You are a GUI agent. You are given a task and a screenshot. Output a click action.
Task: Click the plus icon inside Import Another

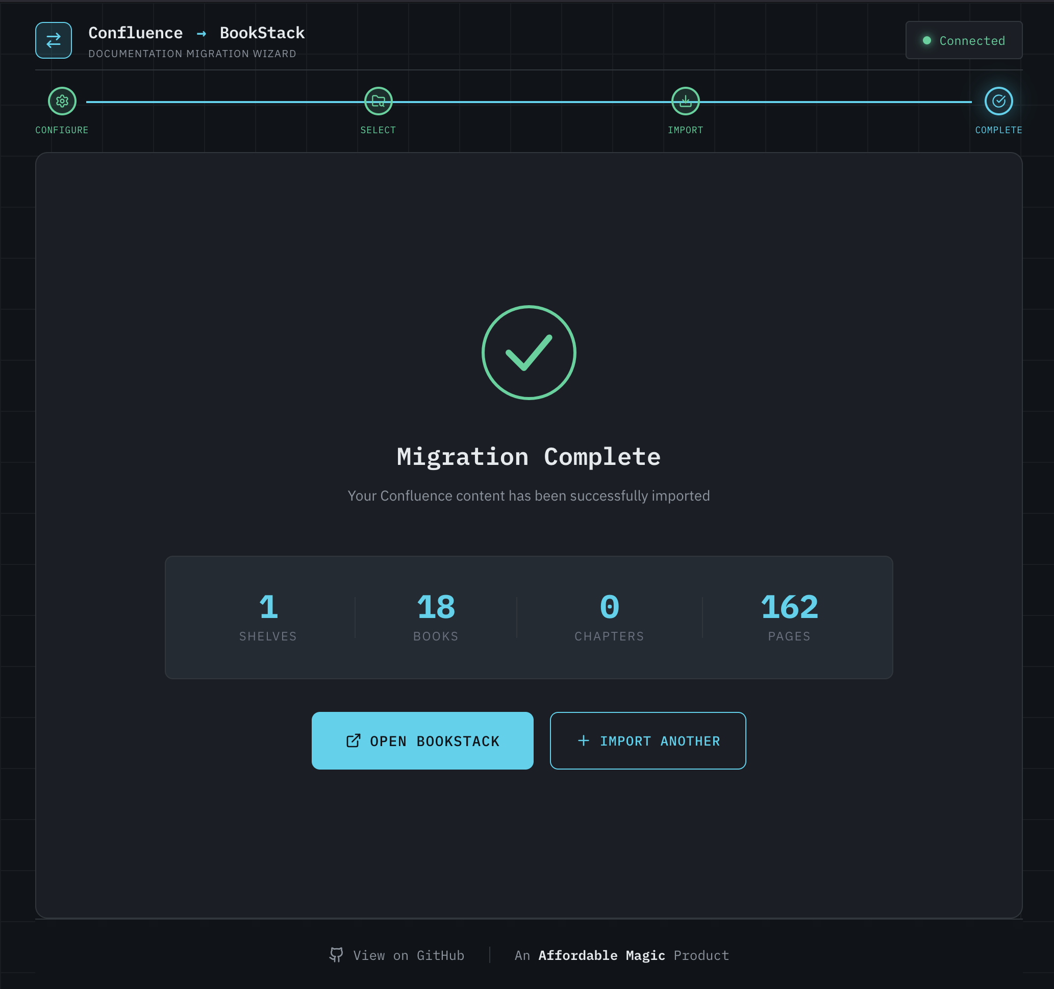pyautogui.click(x=583, y=741)
